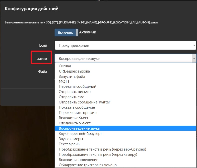Choose Отключить объект option
The height and width of the screenshot is (168, 197).
coord(125,123)
